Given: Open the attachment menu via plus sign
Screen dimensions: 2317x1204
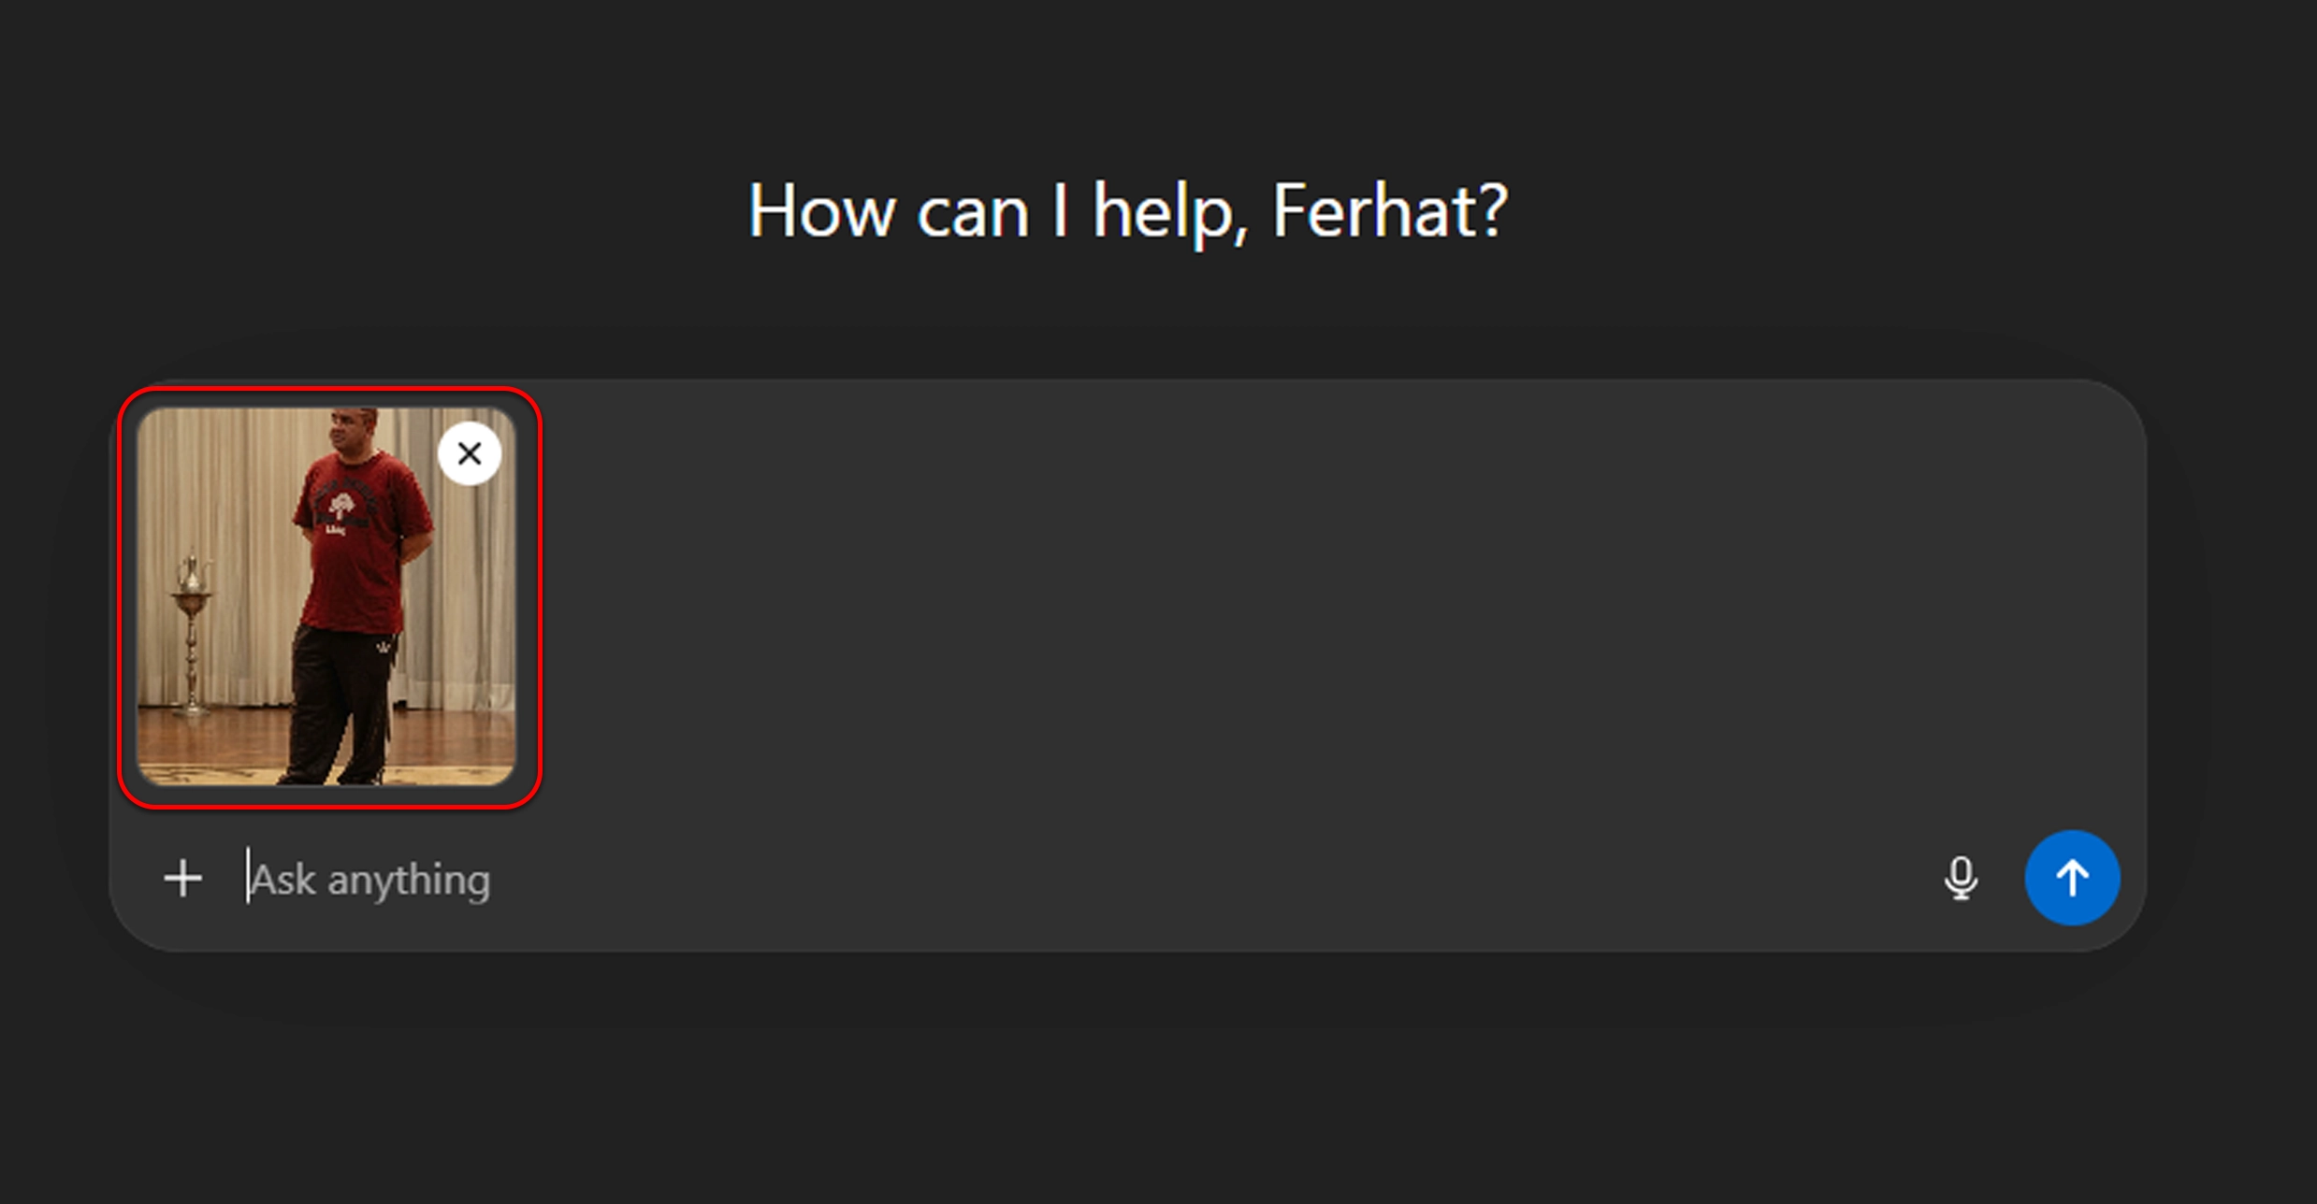Looking at the screenshot, I should click(x=182, y=879).
